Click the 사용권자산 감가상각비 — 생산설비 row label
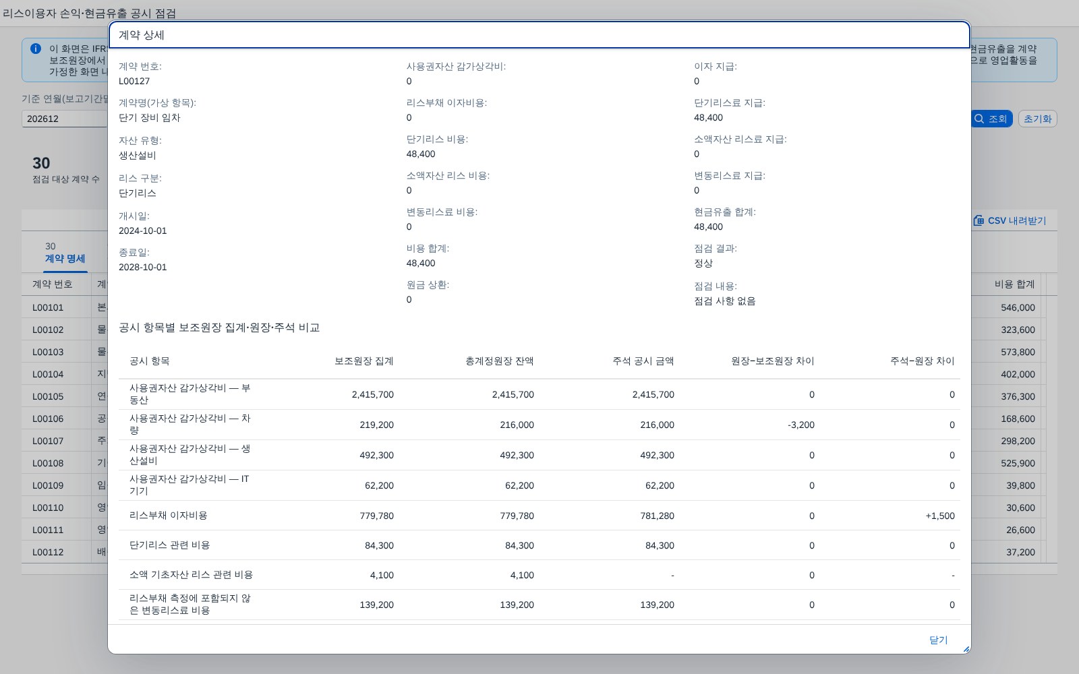1079x674 pixels. pos(190,455)
